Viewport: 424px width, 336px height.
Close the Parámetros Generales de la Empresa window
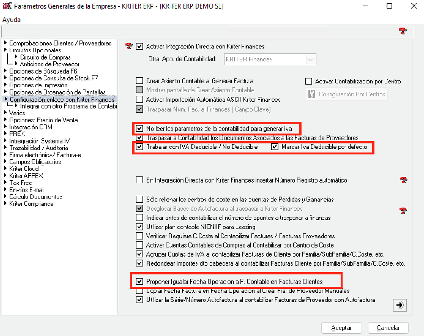coord(414,6)
